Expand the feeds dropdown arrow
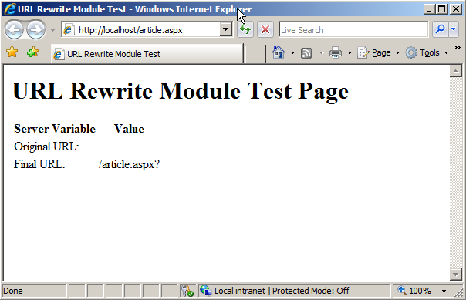This screenshot has width=466, height=300. pyautogui.click(x=321, y=53)
